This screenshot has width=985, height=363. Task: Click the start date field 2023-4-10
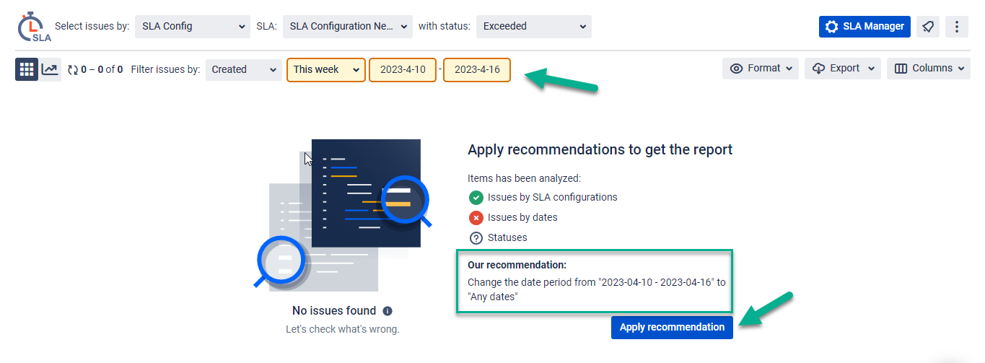coord(403,70)
